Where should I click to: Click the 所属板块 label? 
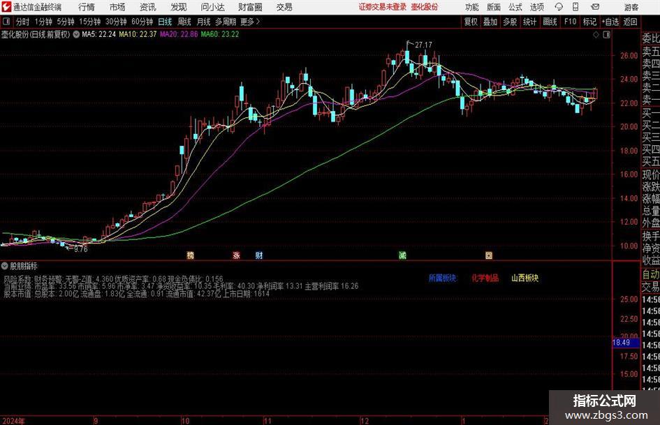click(x=442, y=278)
